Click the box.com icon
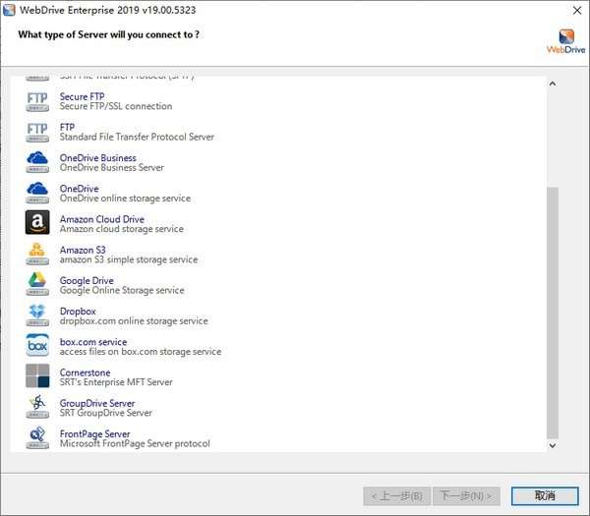 tap(37, 345)
